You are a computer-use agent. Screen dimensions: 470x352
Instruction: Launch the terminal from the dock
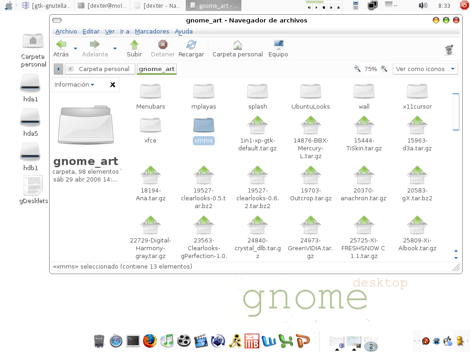(x=133, y=341)
